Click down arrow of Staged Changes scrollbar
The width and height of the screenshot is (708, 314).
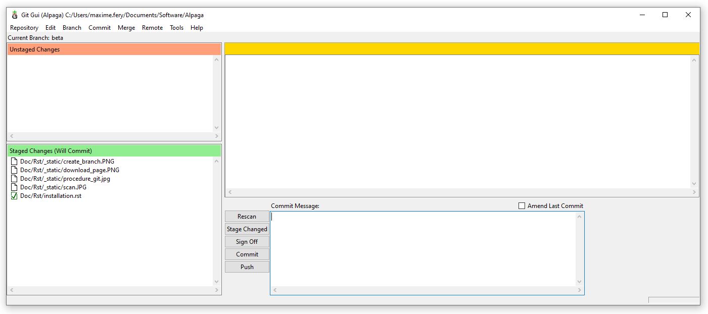(x=217, y=282)
